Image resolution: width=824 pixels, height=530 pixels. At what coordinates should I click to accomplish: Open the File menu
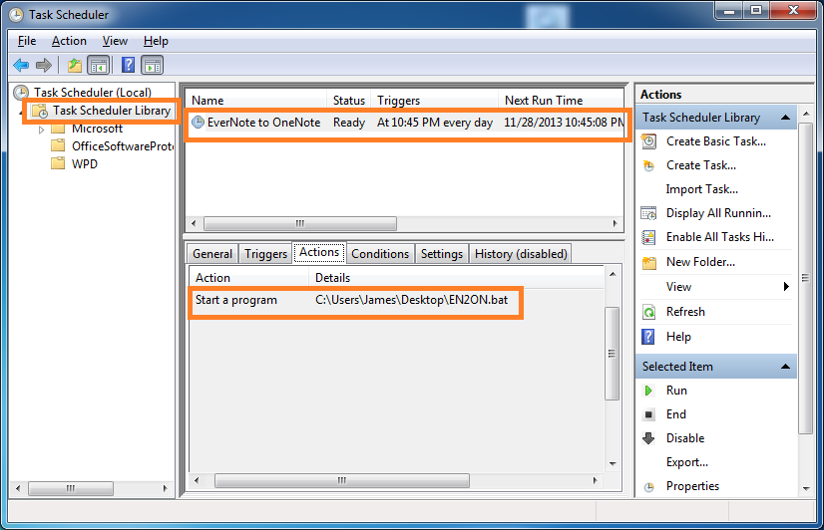(x=27, y=41)
